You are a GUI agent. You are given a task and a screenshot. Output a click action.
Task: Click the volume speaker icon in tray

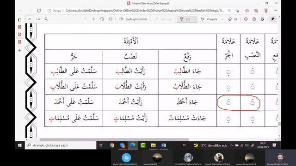point(247,145)
